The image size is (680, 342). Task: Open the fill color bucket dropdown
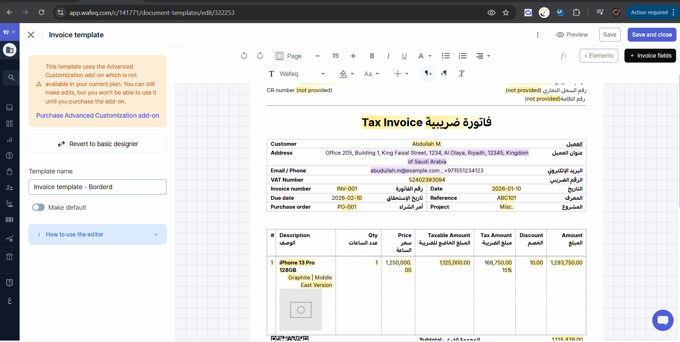click(x=346, y=74)
